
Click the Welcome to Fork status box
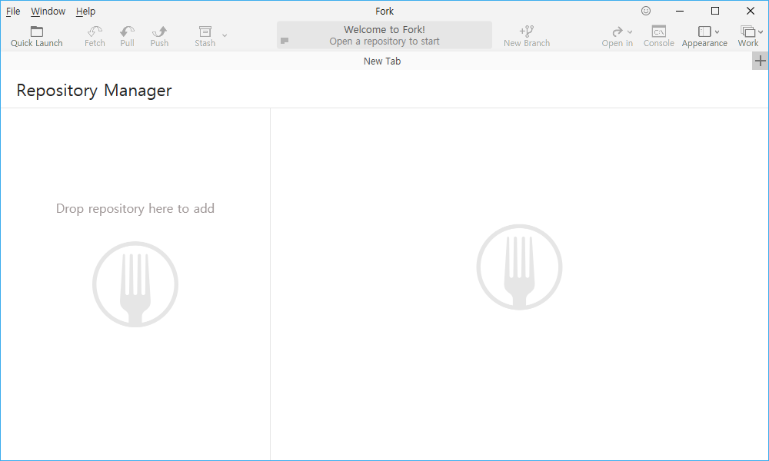click(x=384, y=35)
